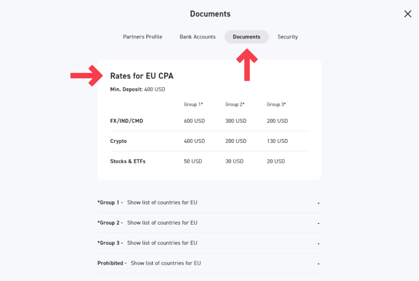
Task: Go to the Security tab
Action: coord(288,37)
